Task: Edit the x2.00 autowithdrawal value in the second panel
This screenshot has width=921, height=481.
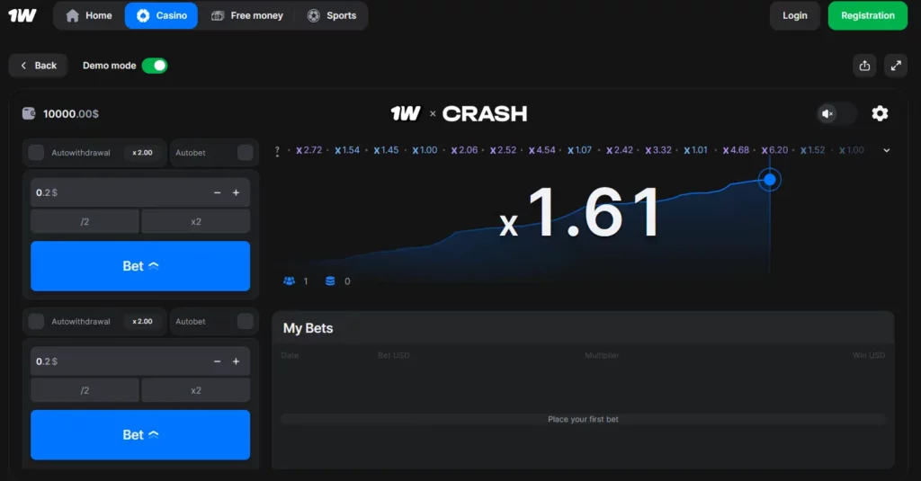Action: click(142, 321)
